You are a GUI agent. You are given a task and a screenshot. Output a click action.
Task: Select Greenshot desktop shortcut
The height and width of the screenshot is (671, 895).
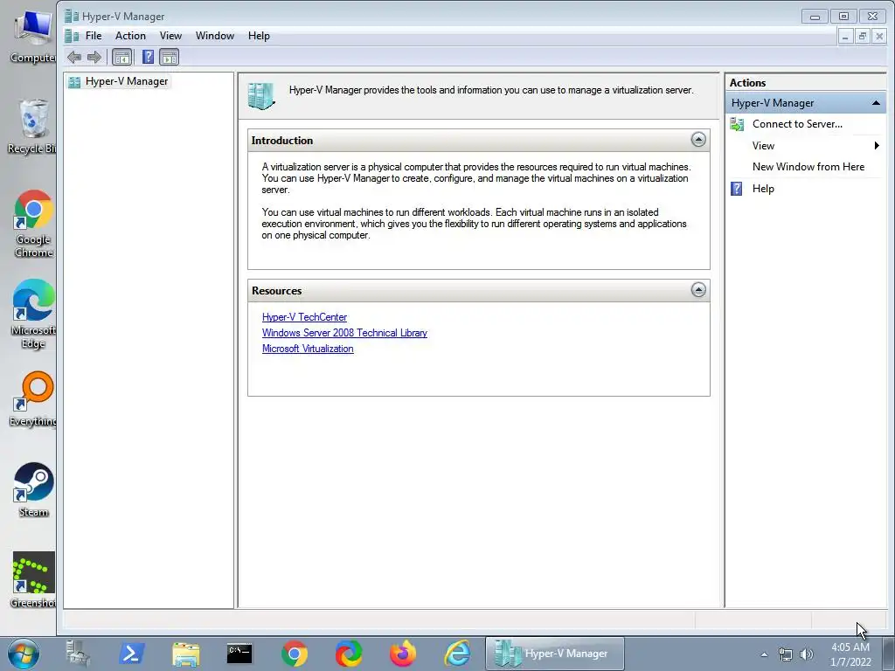33,580
